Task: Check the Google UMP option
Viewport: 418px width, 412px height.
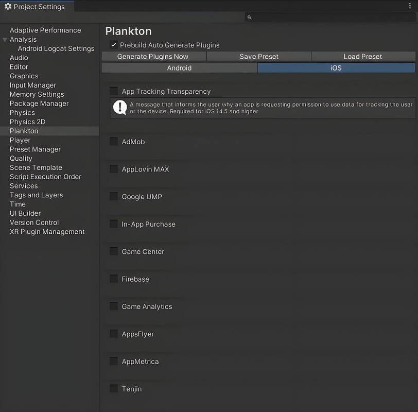Action: tap(114, 197)
